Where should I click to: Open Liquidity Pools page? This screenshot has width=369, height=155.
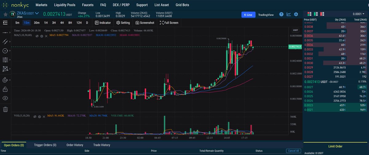(x=65, y=5)
